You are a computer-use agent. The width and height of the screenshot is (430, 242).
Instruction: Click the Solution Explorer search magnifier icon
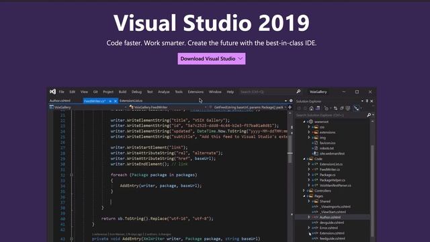click(x=369, y=115)
